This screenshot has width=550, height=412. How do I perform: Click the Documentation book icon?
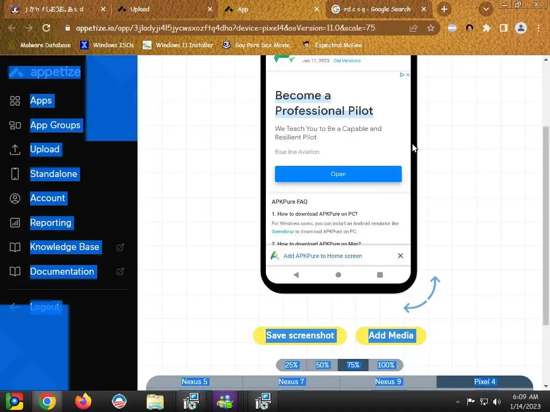coord(15,271)
